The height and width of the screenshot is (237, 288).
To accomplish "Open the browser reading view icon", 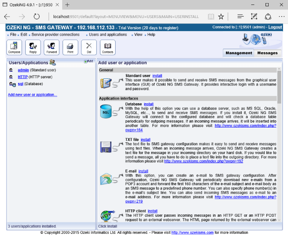I will click(211, 17).
